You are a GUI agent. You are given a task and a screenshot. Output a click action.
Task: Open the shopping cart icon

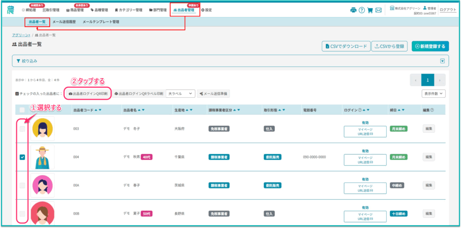coord(370,10)
